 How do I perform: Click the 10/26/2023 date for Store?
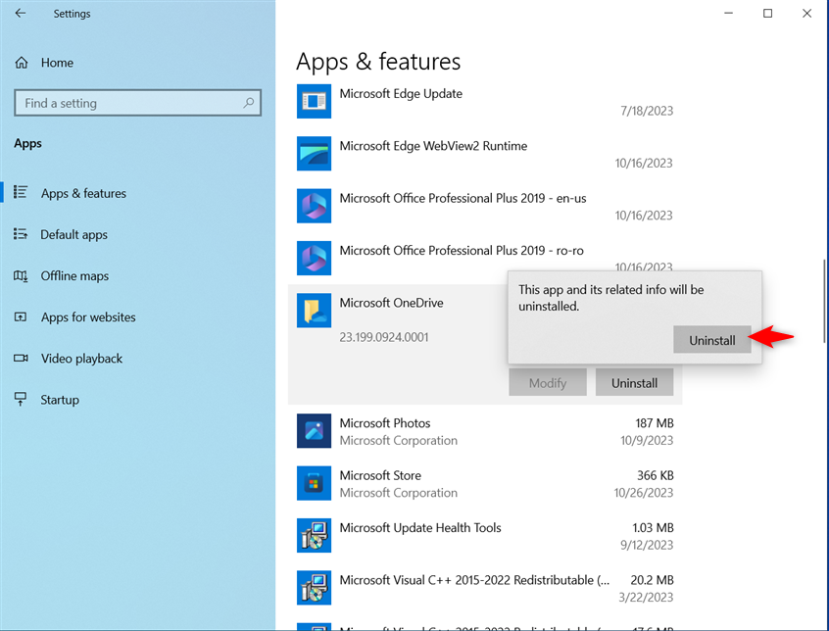click(644, 493)
